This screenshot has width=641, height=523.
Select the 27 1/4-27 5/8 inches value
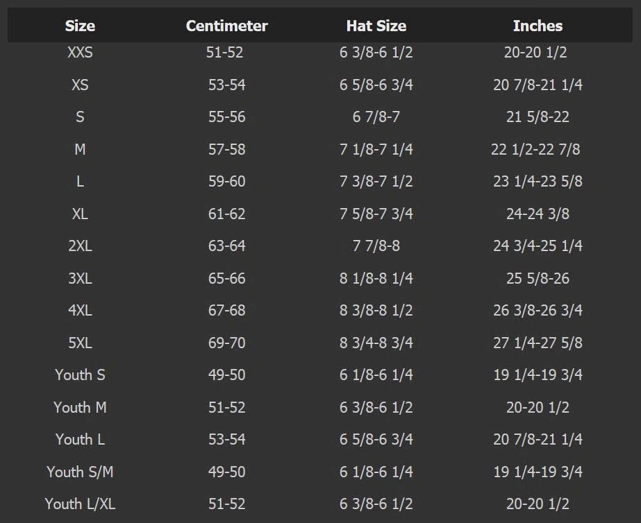(x=538, y=343)
